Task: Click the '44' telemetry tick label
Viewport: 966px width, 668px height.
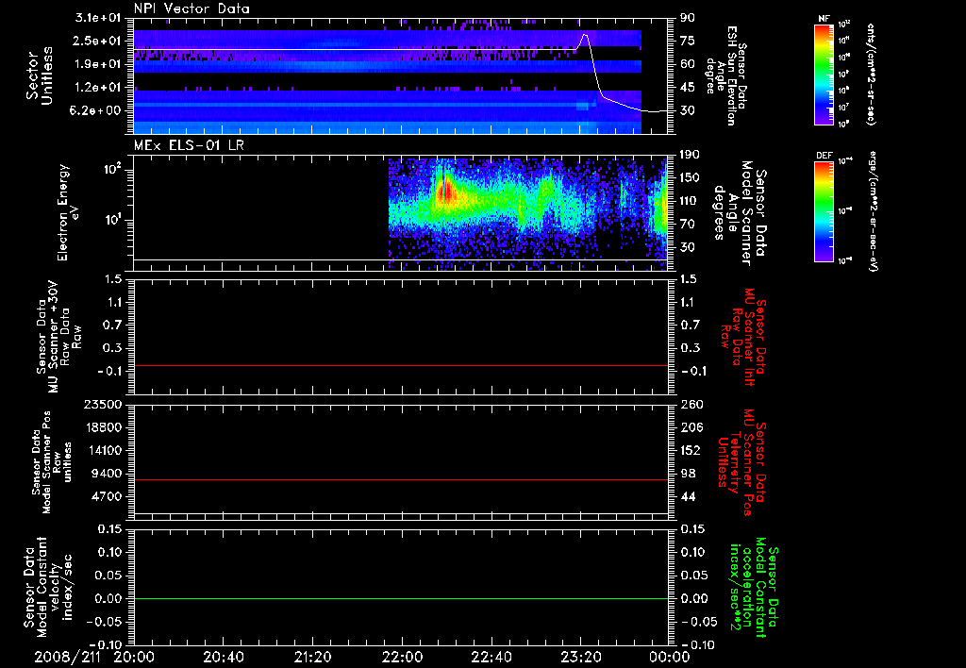Action: click(688, 496)
